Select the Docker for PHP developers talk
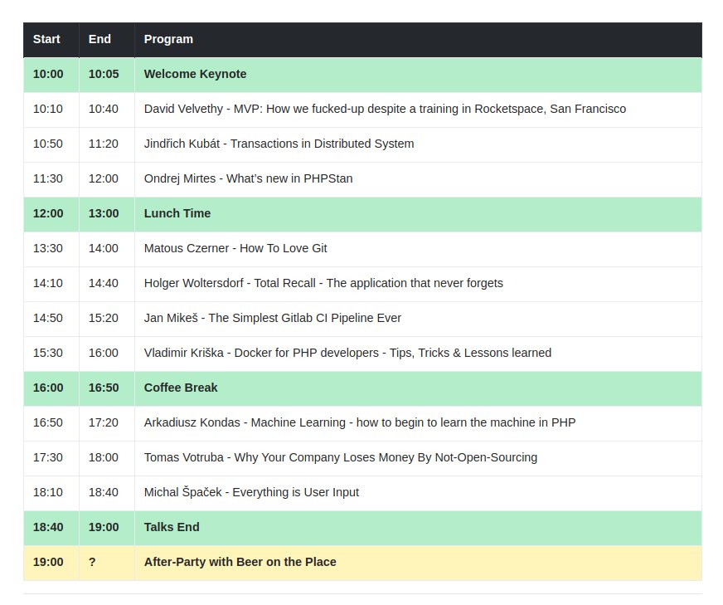 click(x=347, y=353)
